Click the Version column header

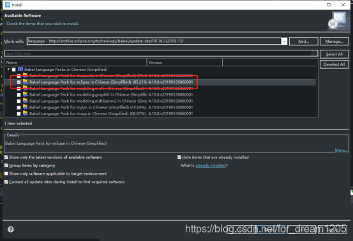coord(184,62)
